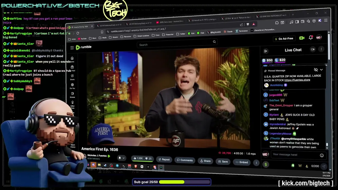Go to the Rumble logo home
Image resolution: width=338 pixels, height=190 pixels.
click(83, 47)
